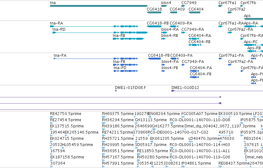Click the RE08437.5prime EST label
The width and height of the screenshot is (263, 168).
(x=234, y=164)
